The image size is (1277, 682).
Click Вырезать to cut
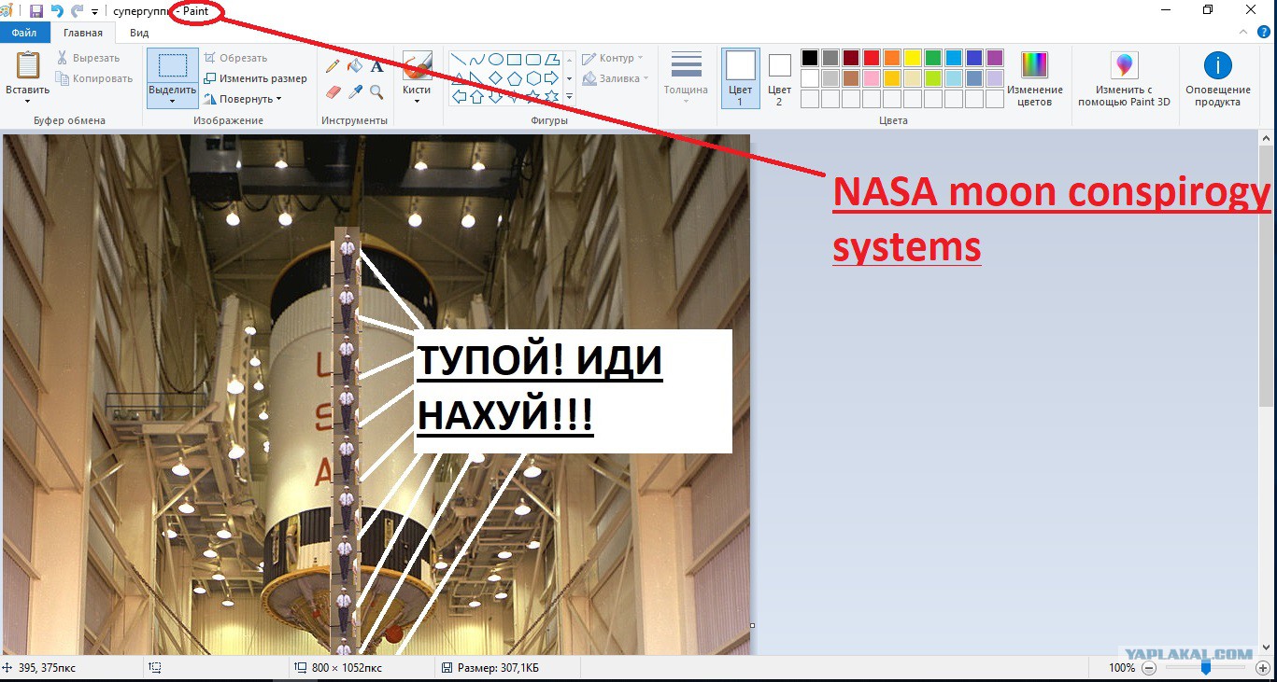[x=88, y=58]
